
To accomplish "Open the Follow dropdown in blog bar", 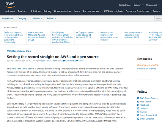I will pyautogui.click(x=51, y=18).
